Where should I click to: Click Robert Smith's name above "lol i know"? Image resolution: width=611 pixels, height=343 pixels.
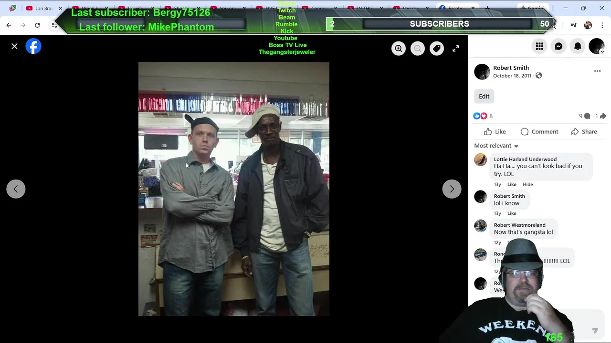coord(509,196)
